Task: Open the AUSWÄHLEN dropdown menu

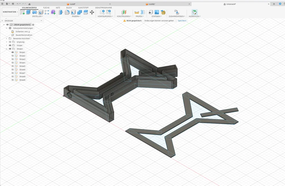Action: tap(194, 16)
